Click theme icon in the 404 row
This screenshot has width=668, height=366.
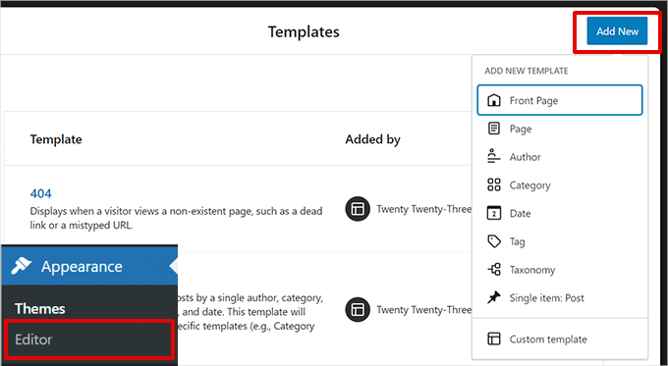point(358,209)
